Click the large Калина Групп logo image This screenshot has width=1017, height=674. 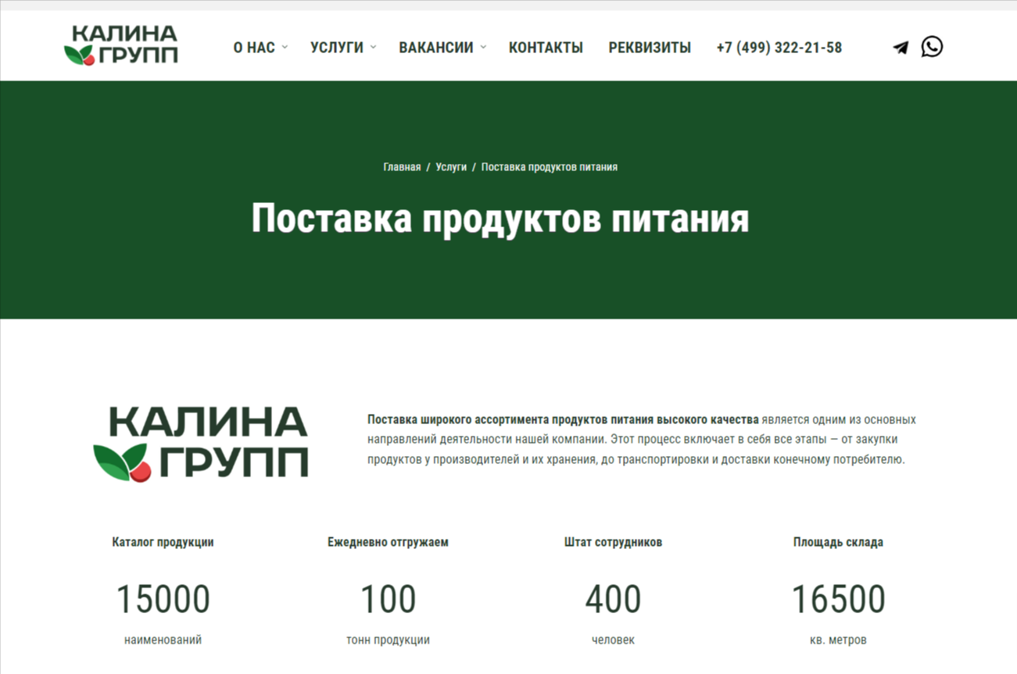(x=201, y=443)
